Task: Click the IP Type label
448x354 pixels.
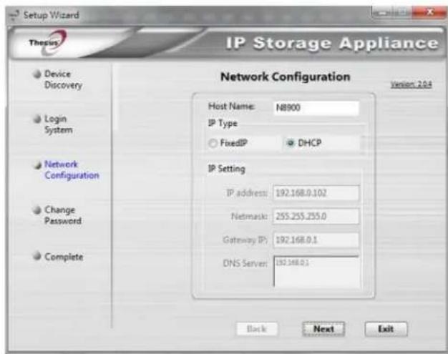Action: (x=223, y=123)
